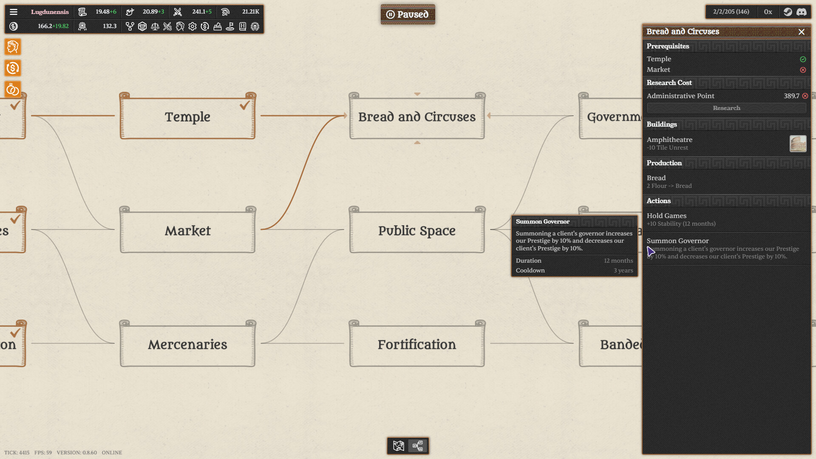816x459 pixels.
Task: Click the Temple prerequisite row
Action: click(726, 59)
